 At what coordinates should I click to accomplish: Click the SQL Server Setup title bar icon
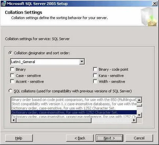[3, 4]
